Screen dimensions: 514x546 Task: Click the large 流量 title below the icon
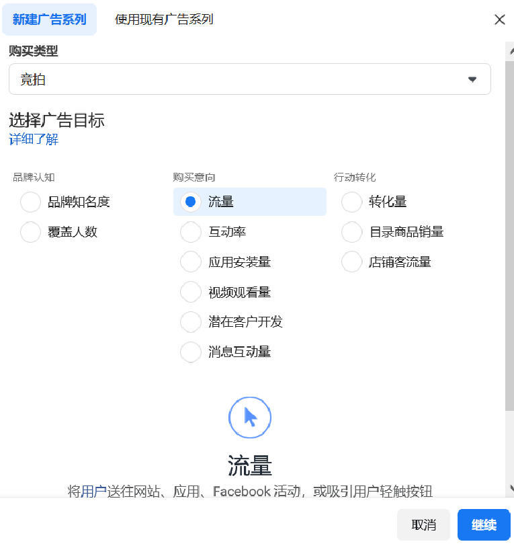click(250, 465)
